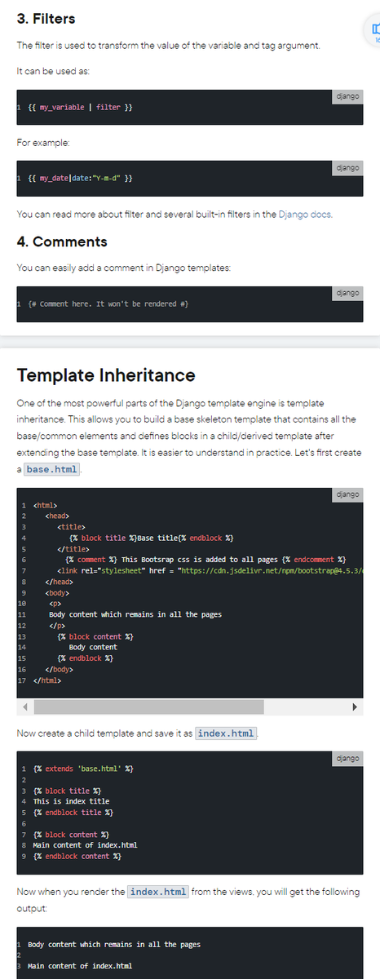This screenshot has width=380, height=979.
Task: Click the "{% extends 'base.html' %}" line
Action: point(84,769)
